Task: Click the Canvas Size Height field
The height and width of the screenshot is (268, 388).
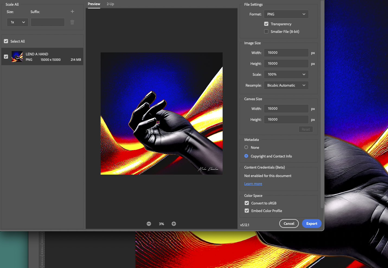Action: [286, 119]
